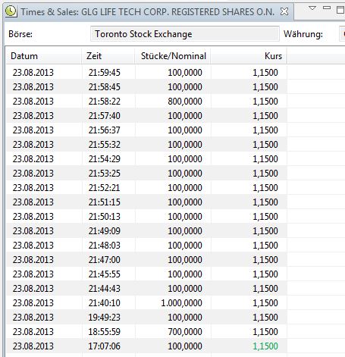Click the green 1,1500 Kurs value
The height and width of the screenshot is (357, 345).
click(265, 346)
